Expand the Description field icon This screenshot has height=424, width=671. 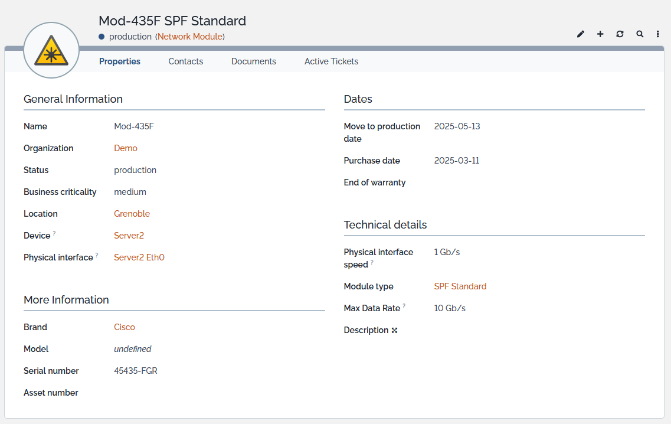click(395, 331)
